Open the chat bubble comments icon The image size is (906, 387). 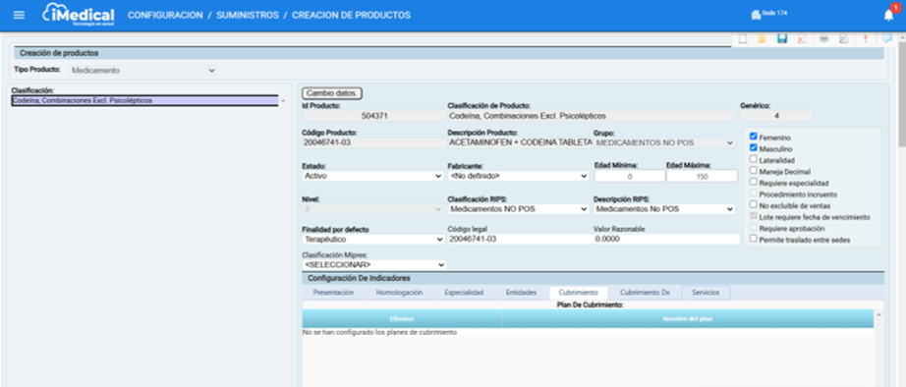886,38
